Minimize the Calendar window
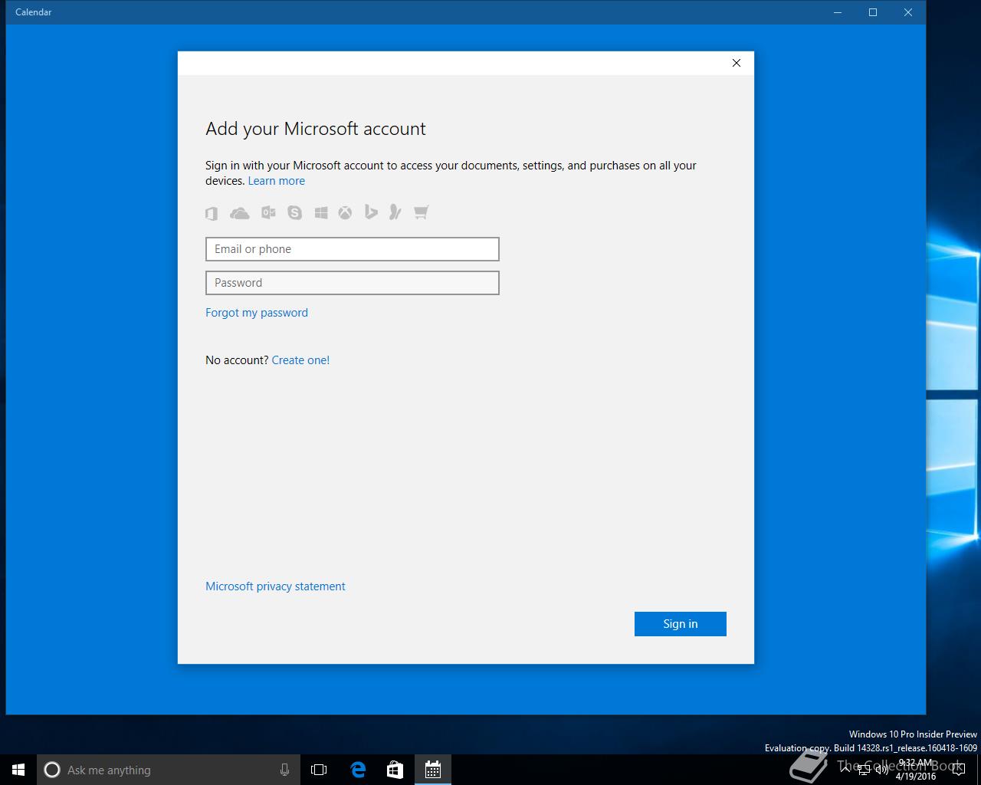 click(x=838, y=12)
